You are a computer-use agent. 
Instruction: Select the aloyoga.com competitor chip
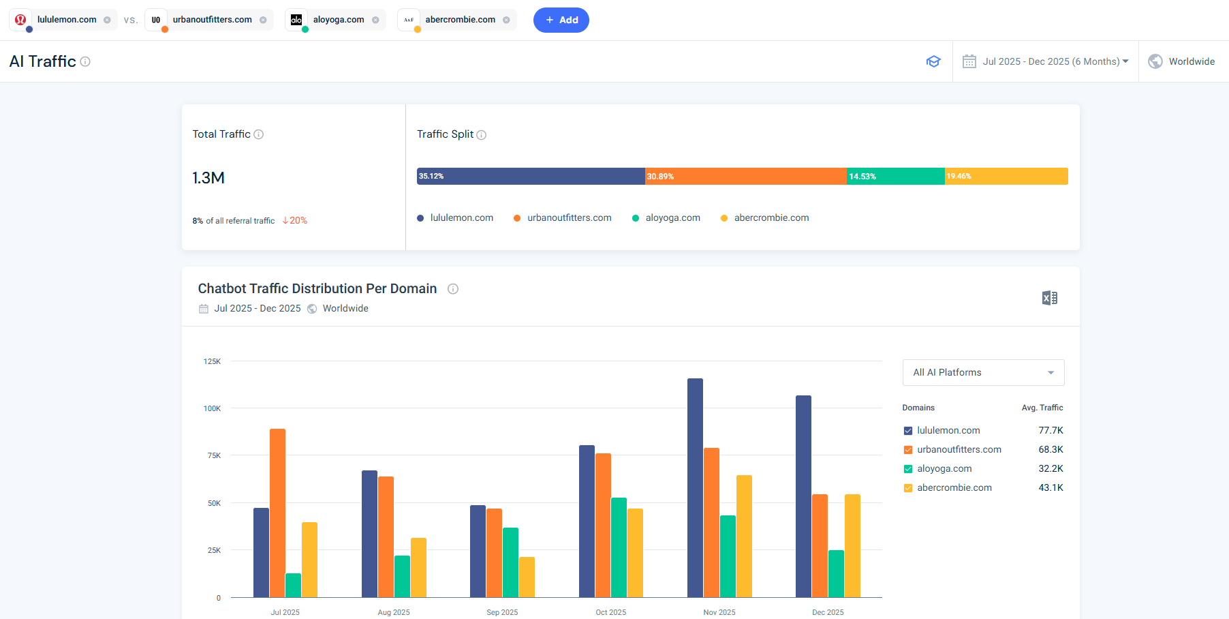(338, 20)
